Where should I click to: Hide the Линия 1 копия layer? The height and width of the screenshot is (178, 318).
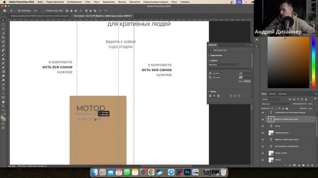(263, 153)
